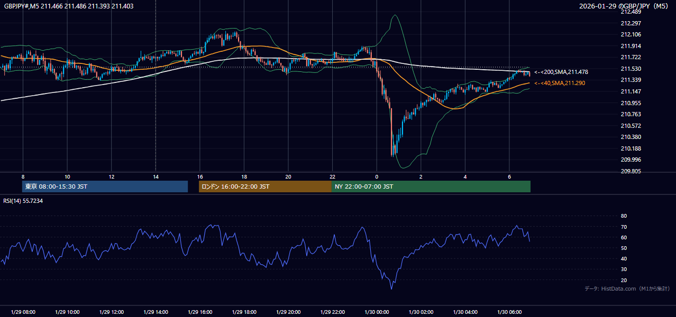Click price axis value 210.380
The height and width of the screenshot is (317, 676).
pos(631,137)
